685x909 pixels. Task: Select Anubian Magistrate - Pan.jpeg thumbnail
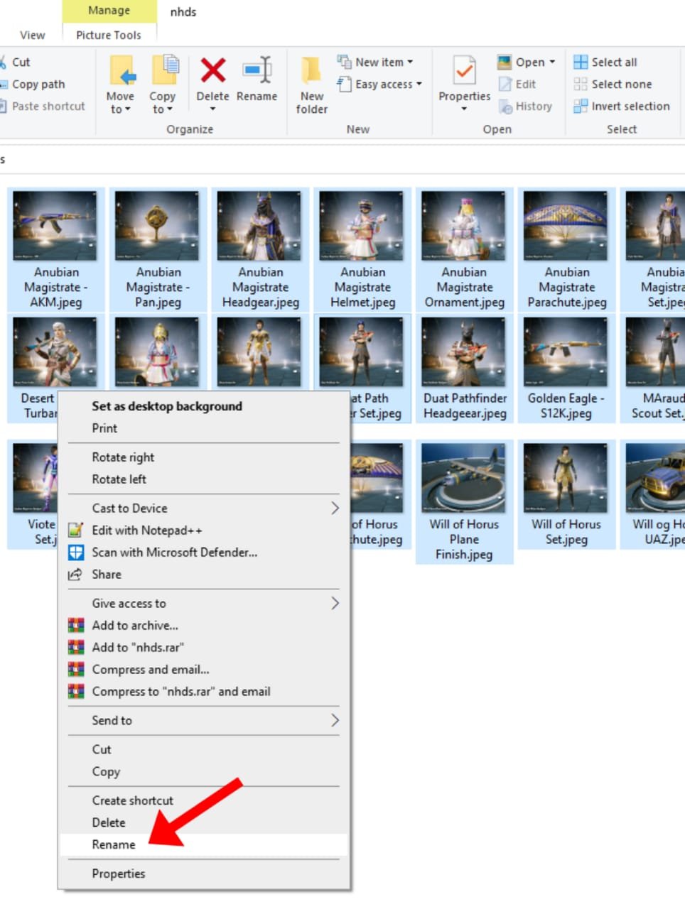(x=158, y=225)
